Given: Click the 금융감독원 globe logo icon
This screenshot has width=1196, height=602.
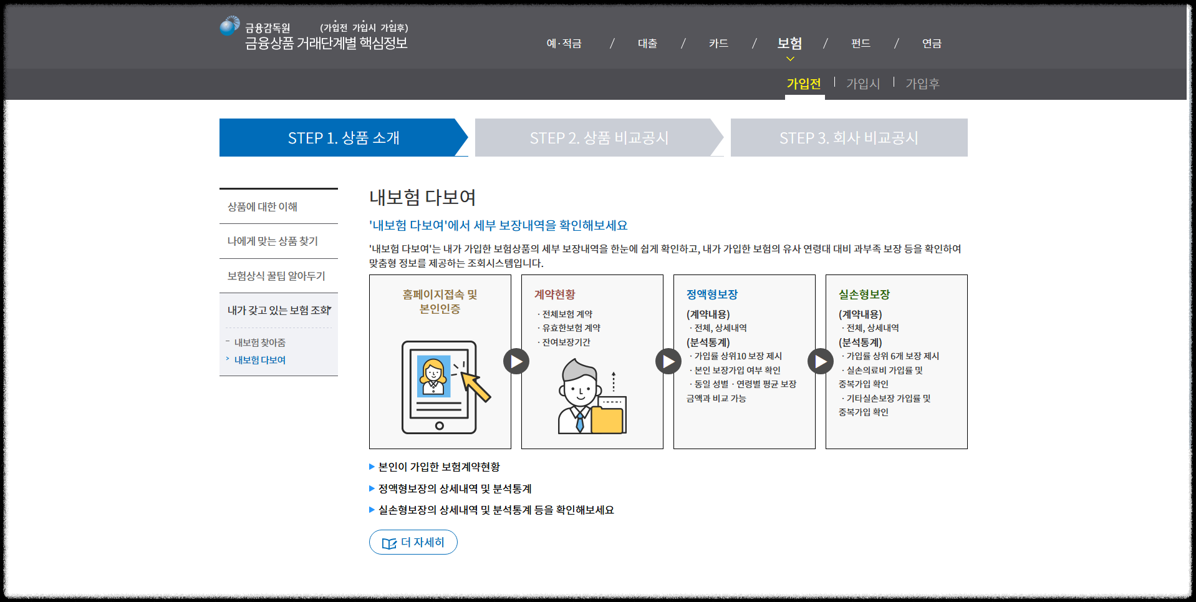Looking at the screenshot, I should [229, 26].
